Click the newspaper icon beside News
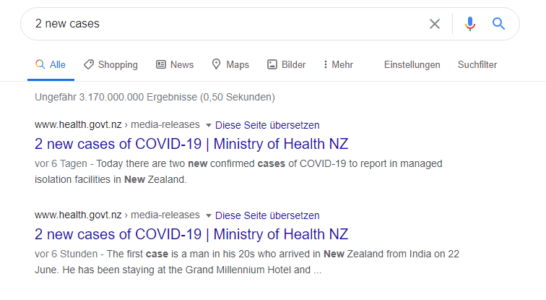Viewport: 546px width, 300px height. pyautogui.click(x=161, y=64)
